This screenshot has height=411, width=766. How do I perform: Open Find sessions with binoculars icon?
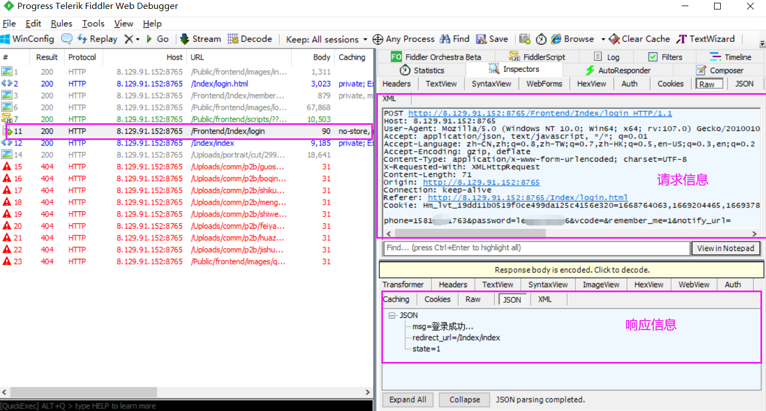pyautogui.click(x=445, y=39)
